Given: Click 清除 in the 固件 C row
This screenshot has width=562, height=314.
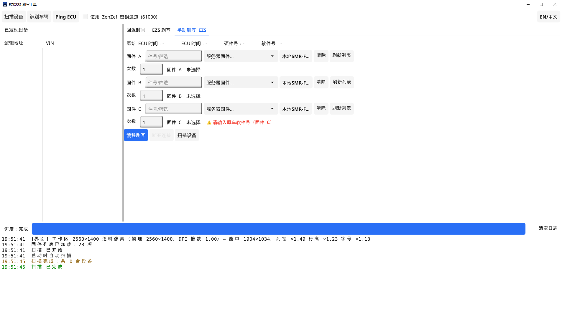Looking at the screenshot, I should click(x=321, y=108).
